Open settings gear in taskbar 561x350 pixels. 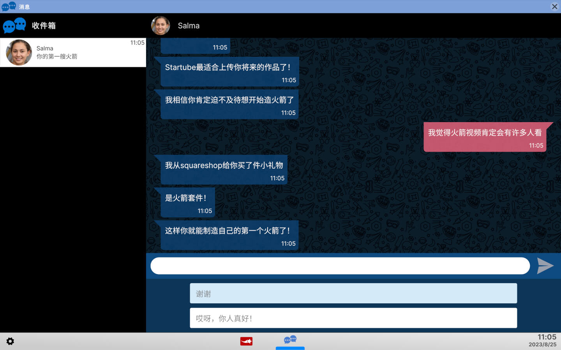coord(10,341)
